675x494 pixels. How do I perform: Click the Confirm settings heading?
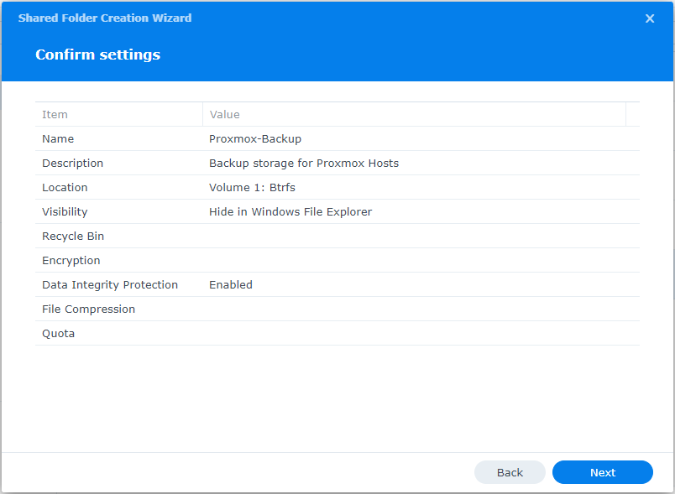(97, 55)
